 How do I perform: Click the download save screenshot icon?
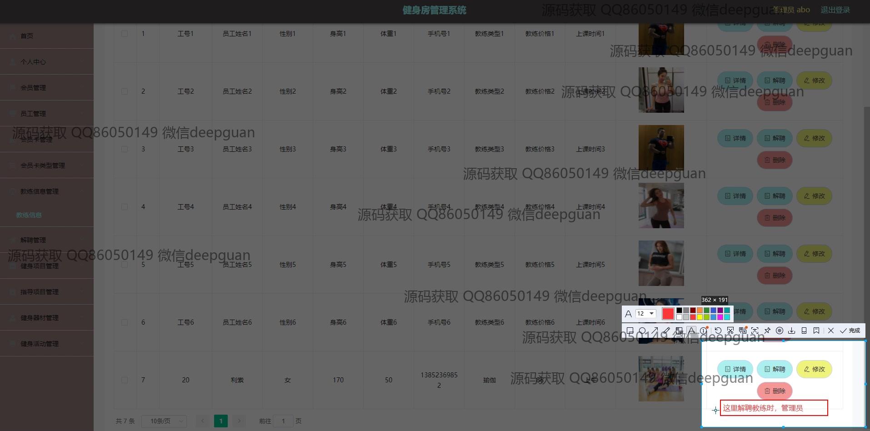click(791, 331)
